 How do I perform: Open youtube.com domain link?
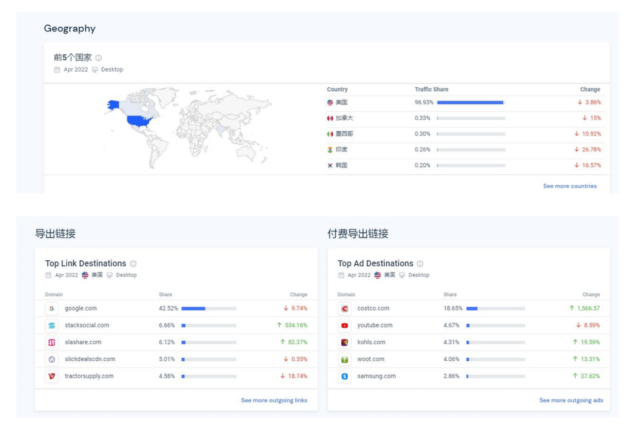(x=375, y=326)
